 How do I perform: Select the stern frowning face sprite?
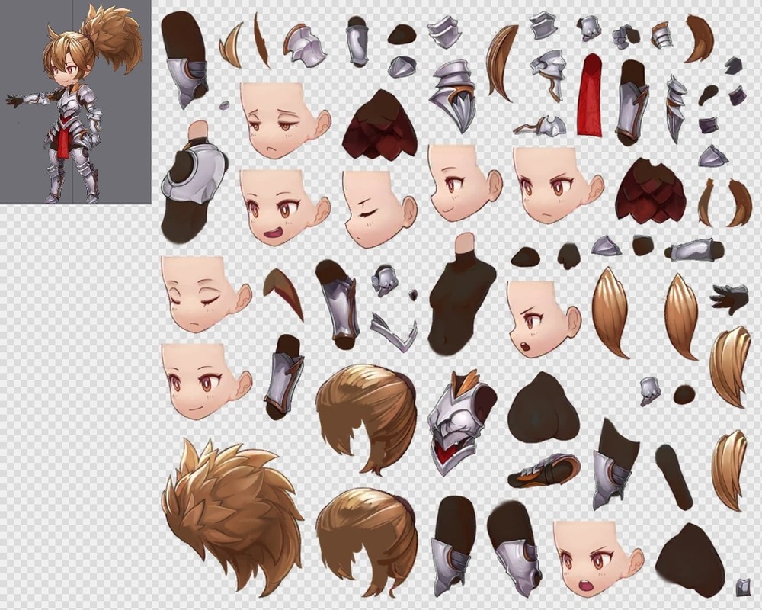coord(557,185)
